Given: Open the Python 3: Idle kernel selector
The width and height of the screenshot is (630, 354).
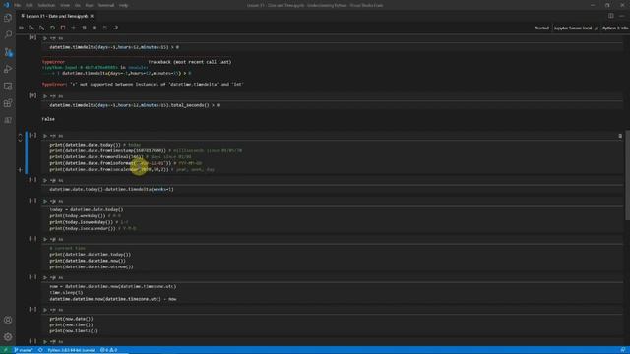Looking at the screenshot, I should pos(614,29).
